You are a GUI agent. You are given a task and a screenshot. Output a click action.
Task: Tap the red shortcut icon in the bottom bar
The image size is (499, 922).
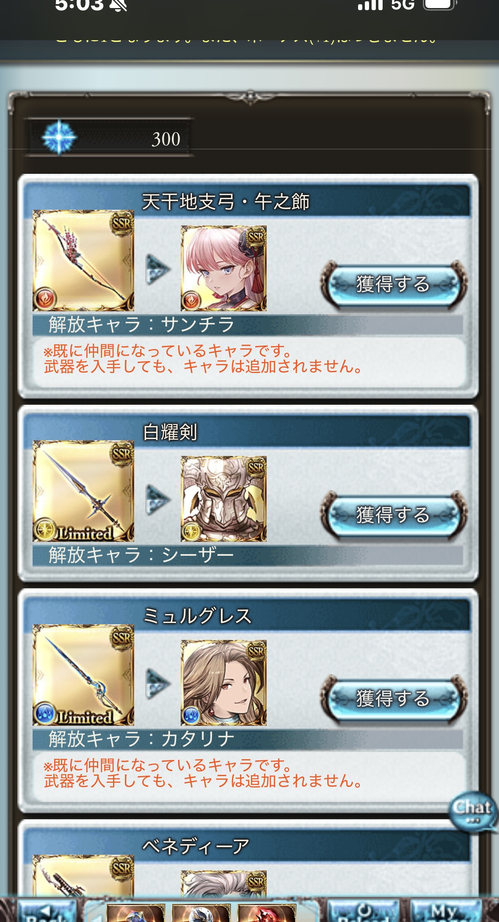pos(267,913)
